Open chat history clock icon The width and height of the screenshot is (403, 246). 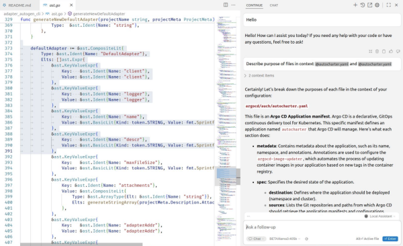[363, 5]
